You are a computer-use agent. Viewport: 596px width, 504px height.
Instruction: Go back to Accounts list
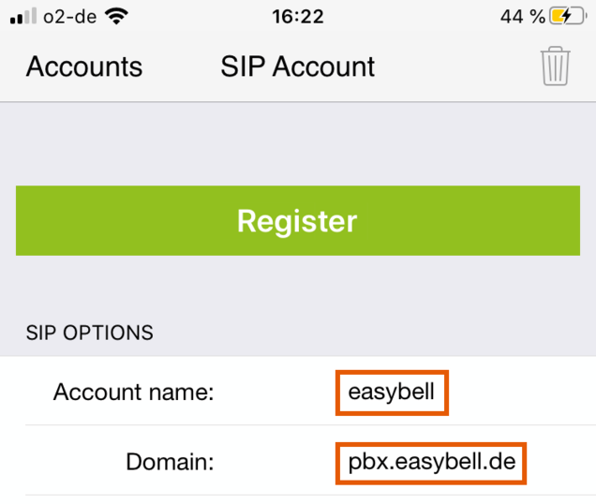click(84, 67)
